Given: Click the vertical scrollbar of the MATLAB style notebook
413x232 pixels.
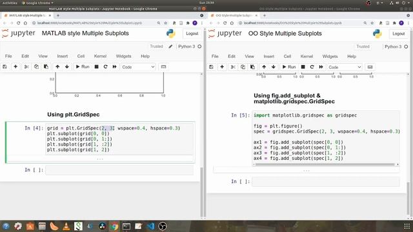Looking at the screenshot, I should point(202,191).
